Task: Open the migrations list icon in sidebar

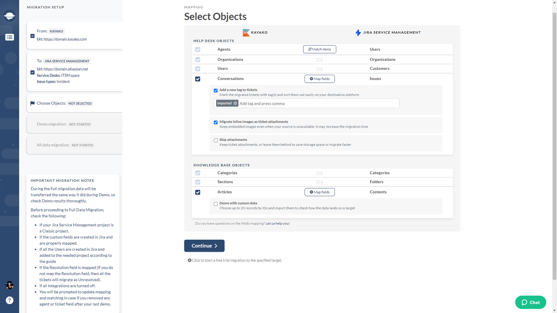Action: [x=9, y=37]
